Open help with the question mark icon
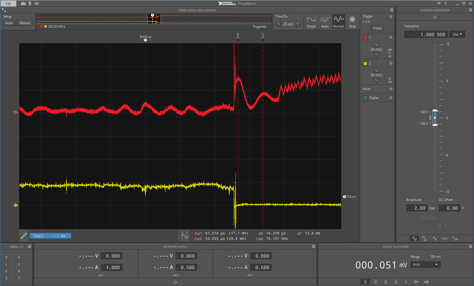The width and height of the screenshot is (474, 286). 445,3
